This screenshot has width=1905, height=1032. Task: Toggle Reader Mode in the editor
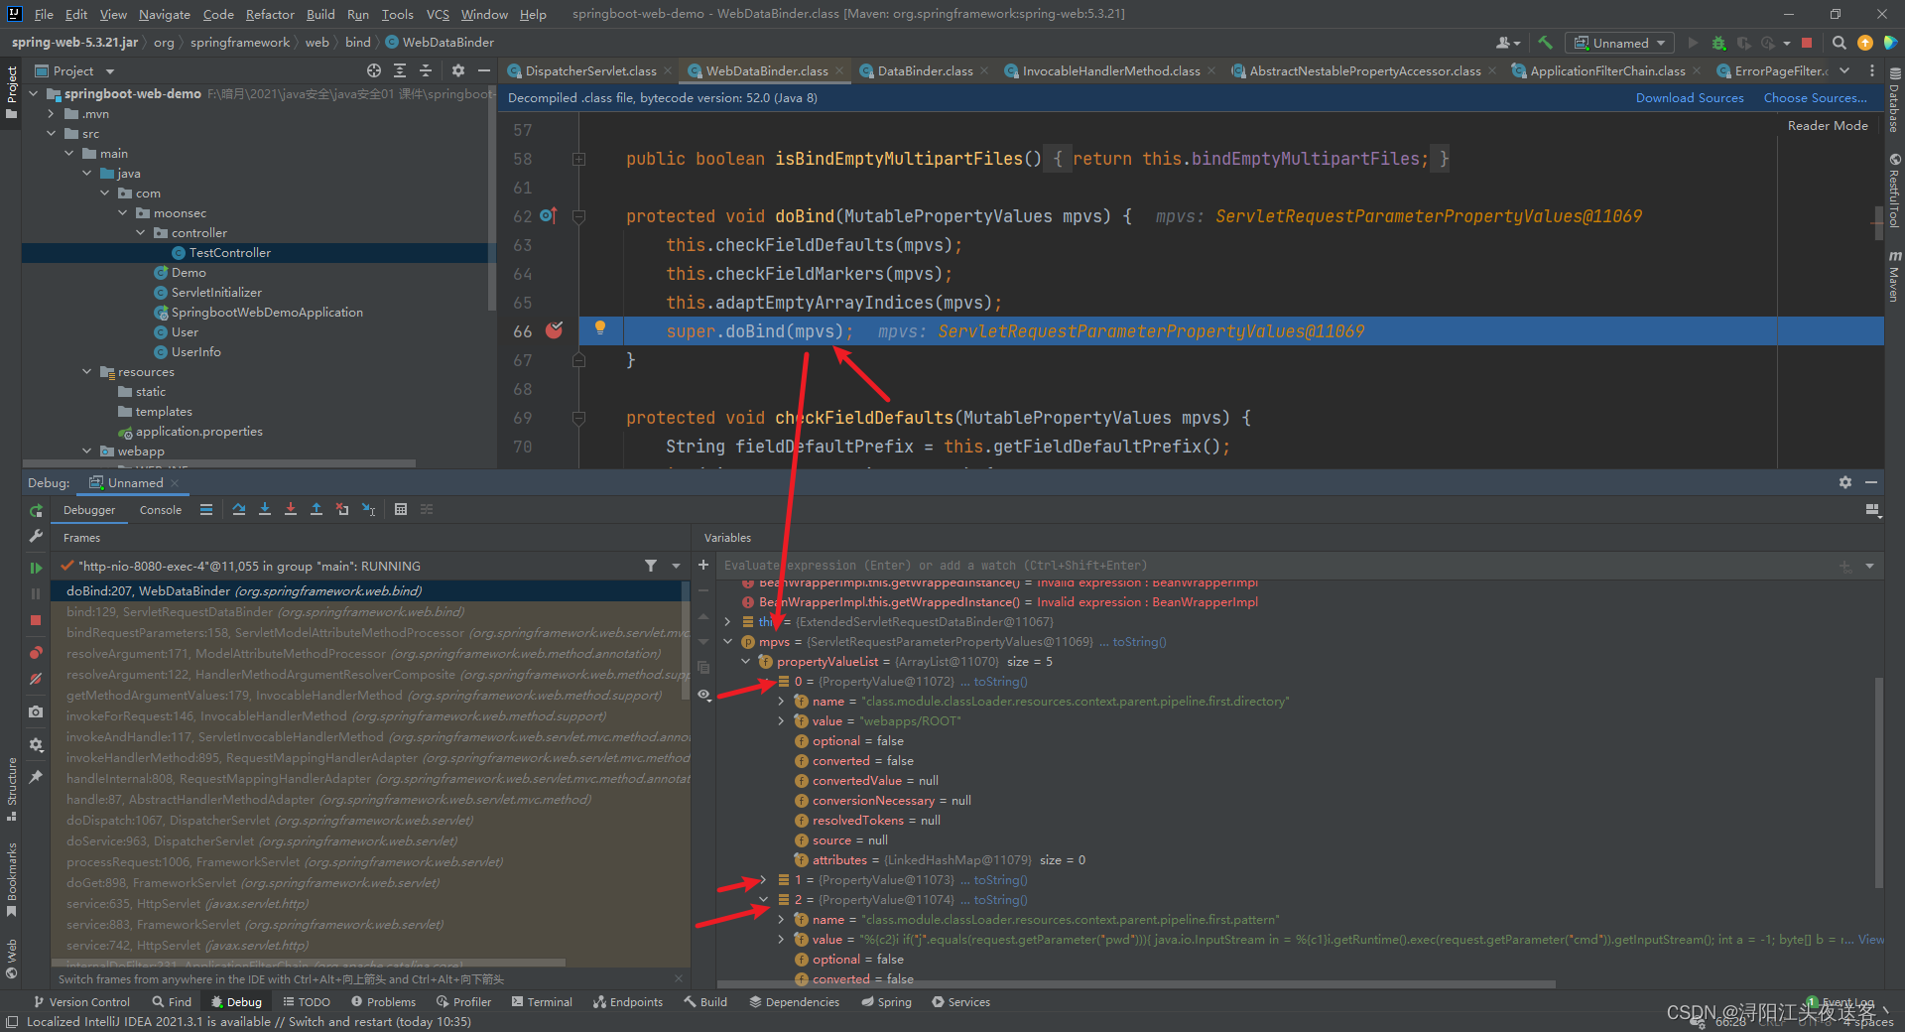pyautogui.click(x=1828, y=126)
